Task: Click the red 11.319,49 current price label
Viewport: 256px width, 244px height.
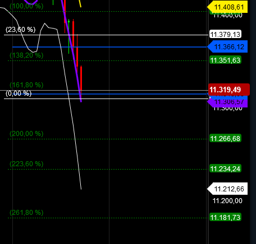Action: (229, 90)
